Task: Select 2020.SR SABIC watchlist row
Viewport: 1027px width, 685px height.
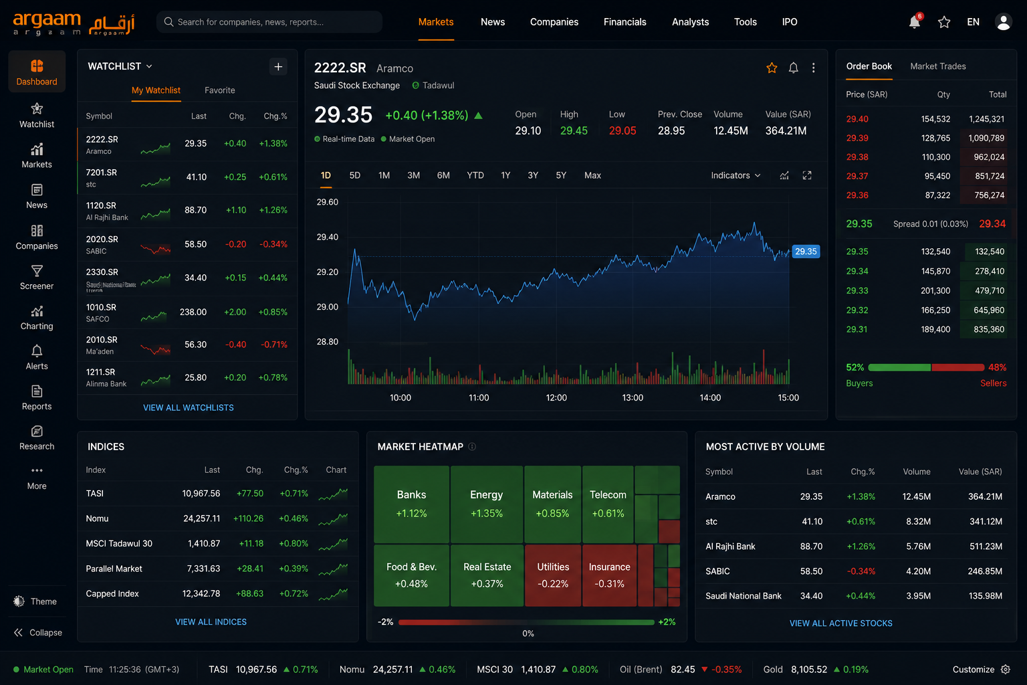Action: [x=187, y=244]
